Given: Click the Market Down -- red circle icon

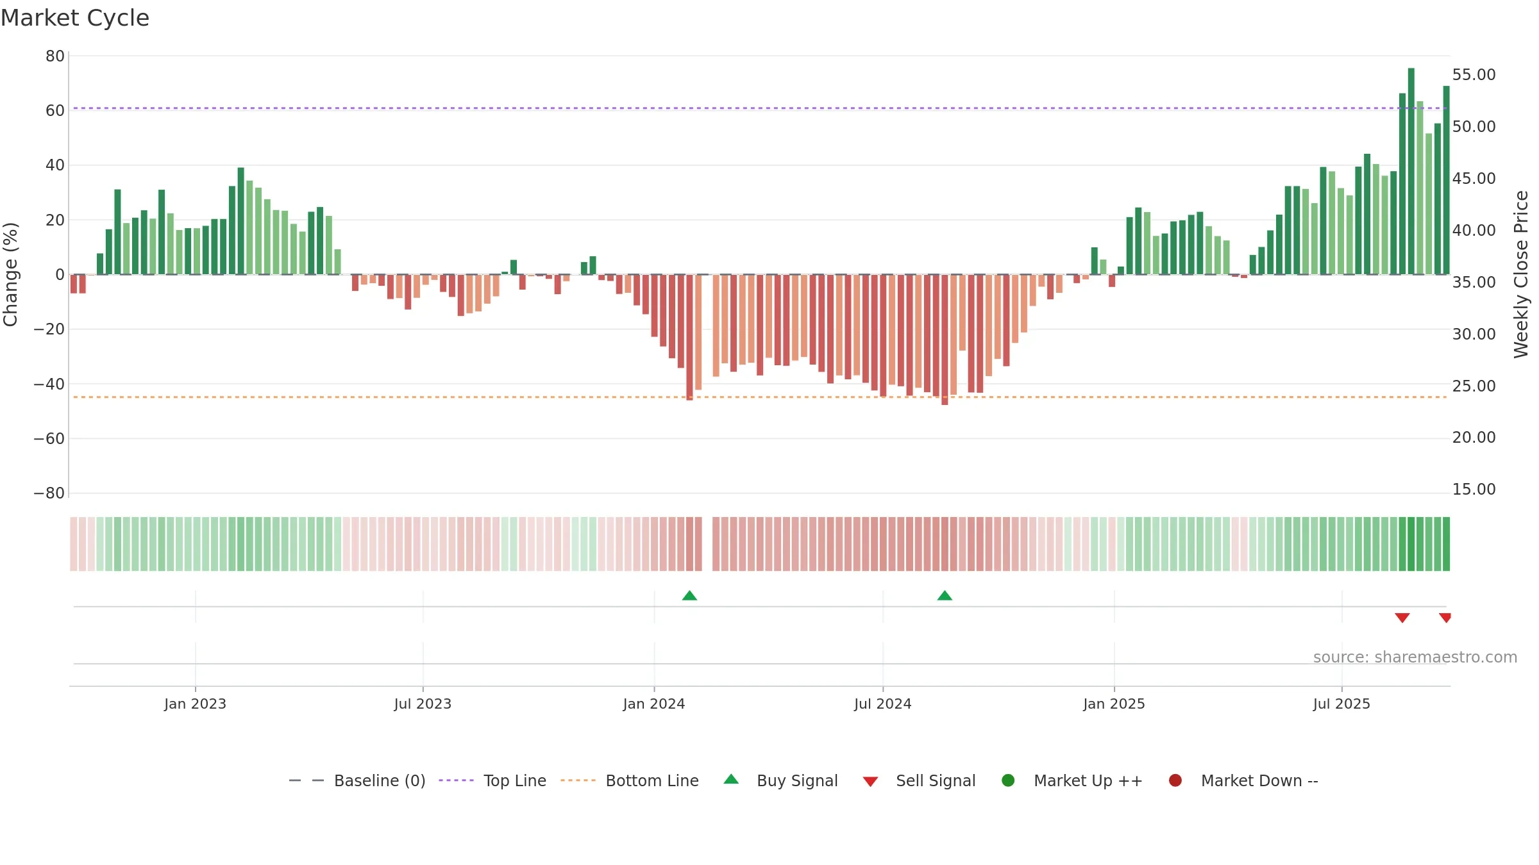Looking at the screenshot, I should pyautogui.click(x=1175, y=780).
